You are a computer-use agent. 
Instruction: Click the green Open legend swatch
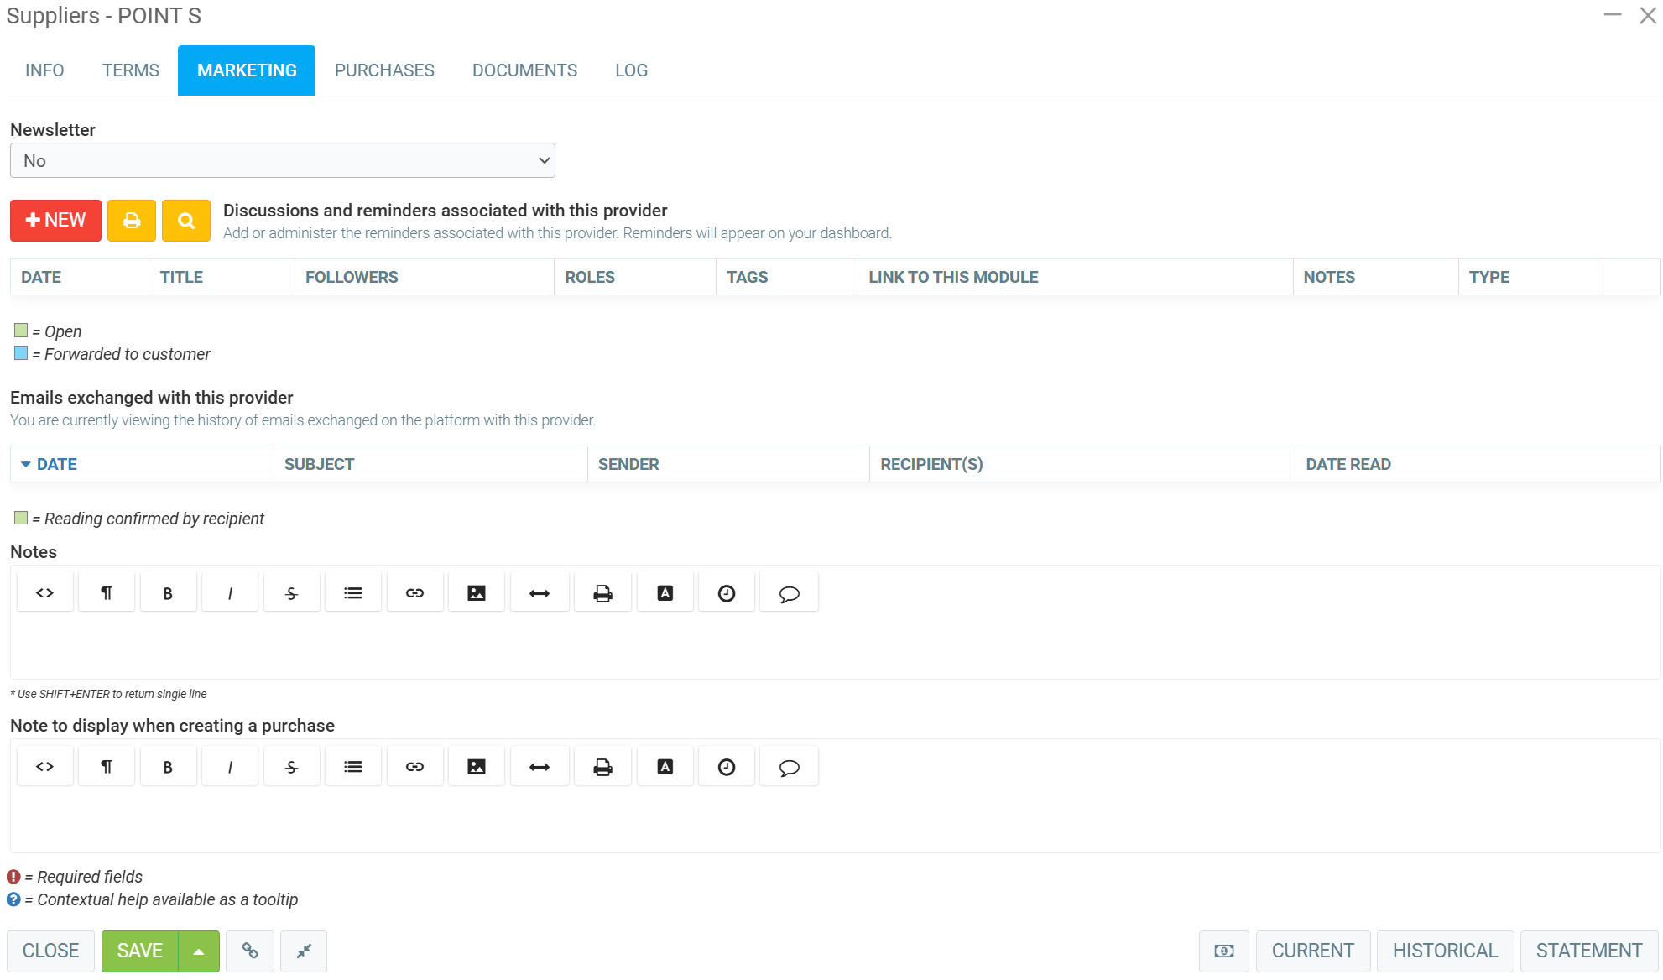pos(21,331)
